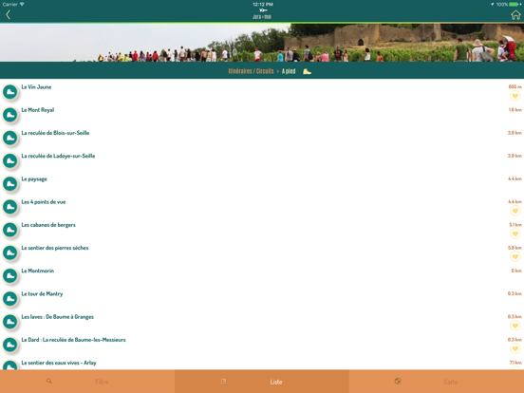Click the magnifier icon in the Filtre tab
This screenshot has height=393, width=524.
click(49, 381)
